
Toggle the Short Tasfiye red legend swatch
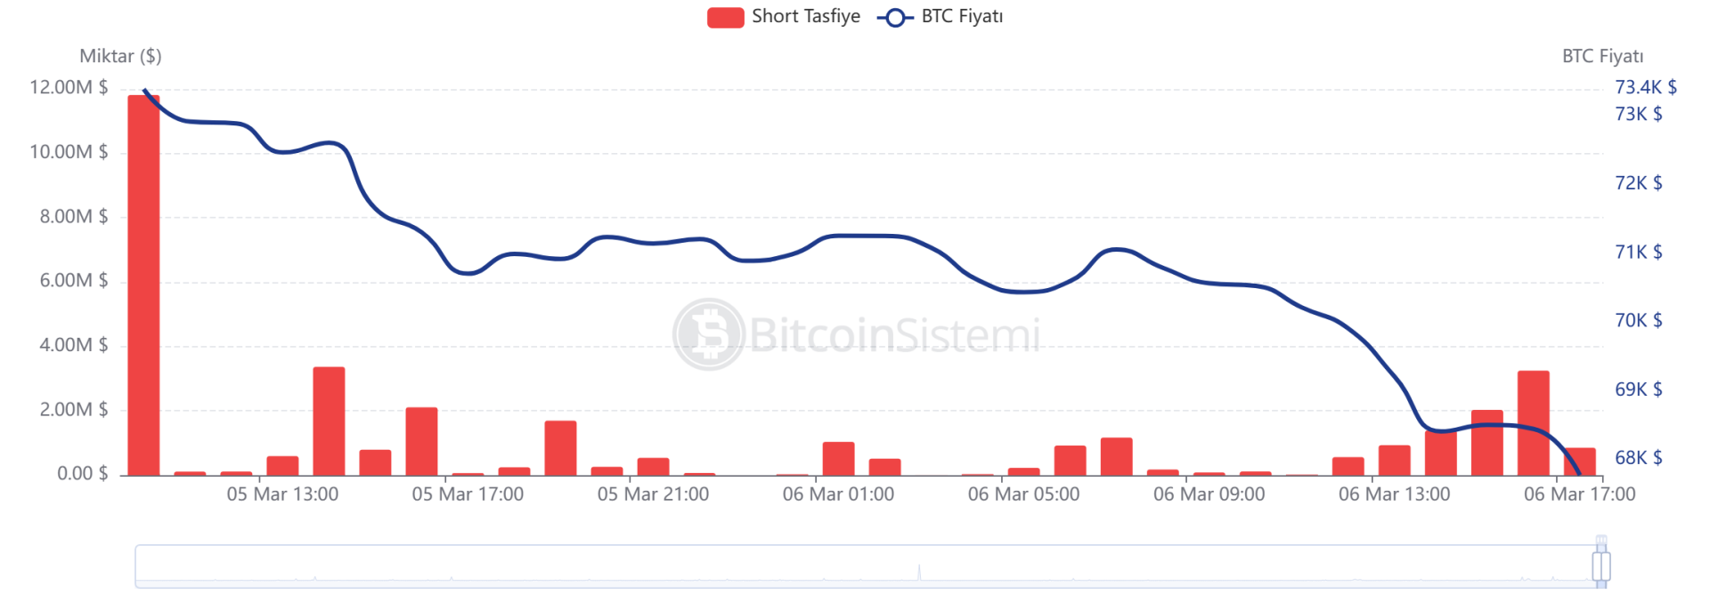coord(725,18)
